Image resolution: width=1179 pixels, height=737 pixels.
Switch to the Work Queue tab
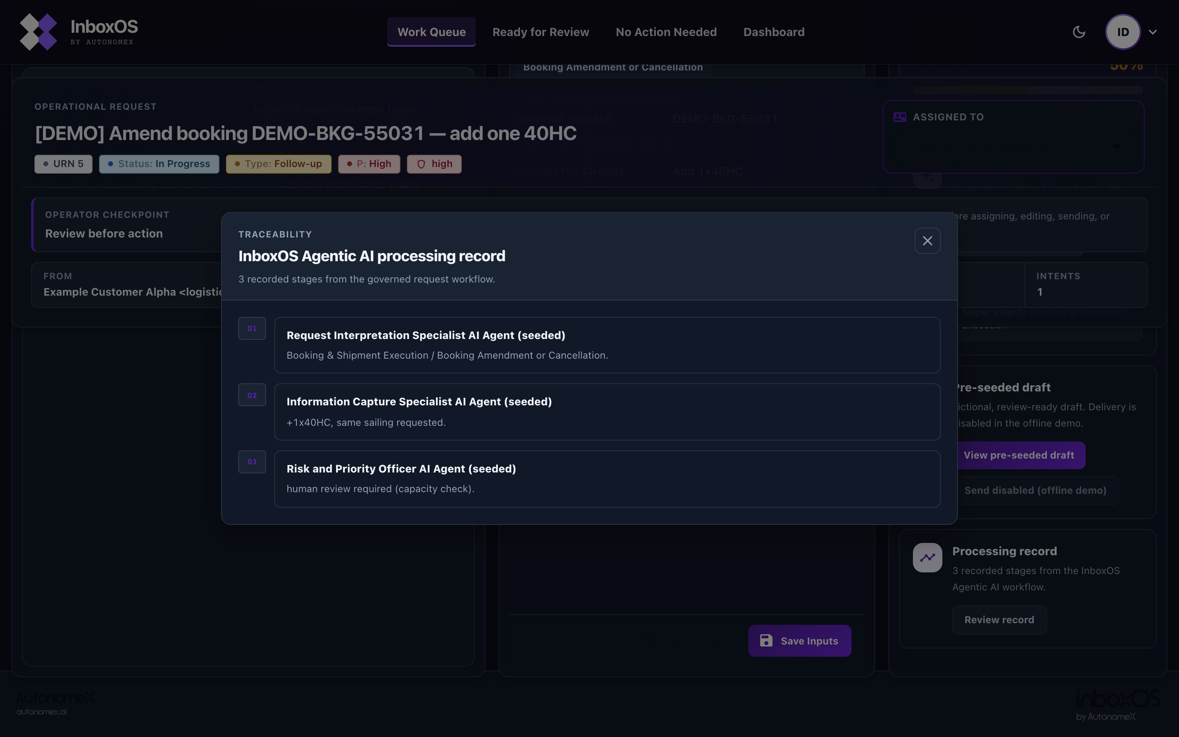pyautogui.click(x=431, y=32)
